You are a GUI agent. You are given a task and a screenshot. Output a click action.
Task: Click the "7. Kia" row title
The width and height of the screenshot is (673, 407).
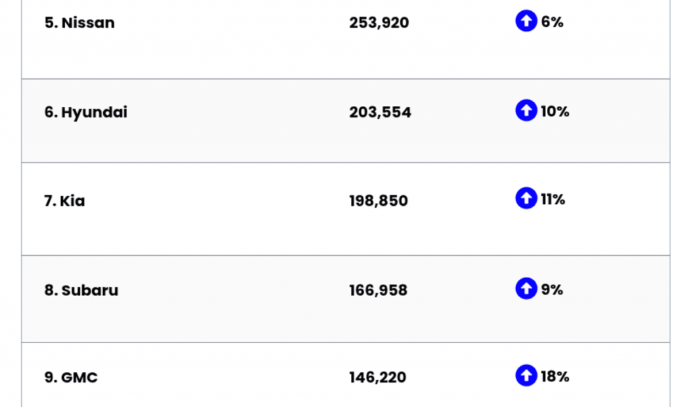coord(64,201)
